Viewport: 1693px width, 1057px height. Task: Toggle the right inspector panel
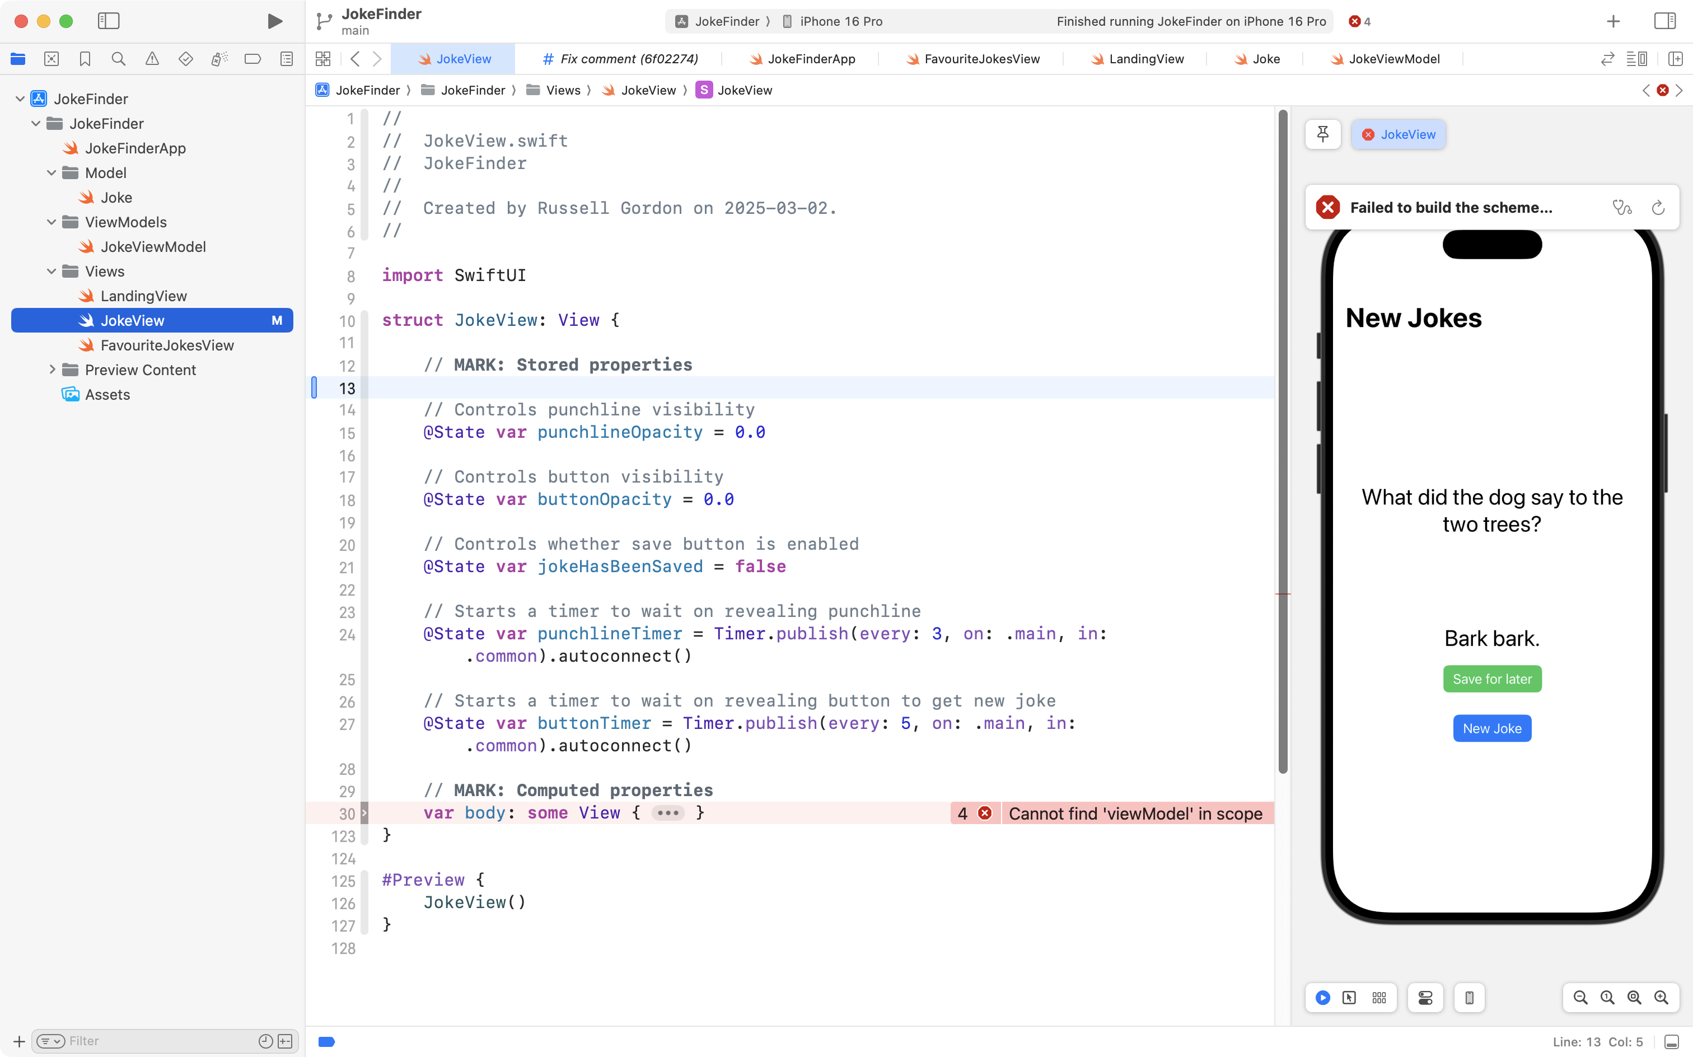pos(1664,21)
